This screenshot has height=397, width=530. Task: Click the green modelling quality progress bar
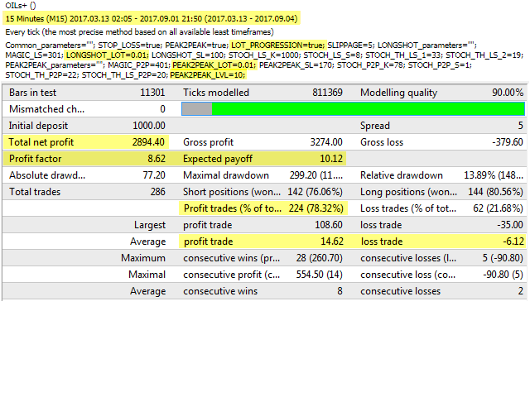(354, 109)
